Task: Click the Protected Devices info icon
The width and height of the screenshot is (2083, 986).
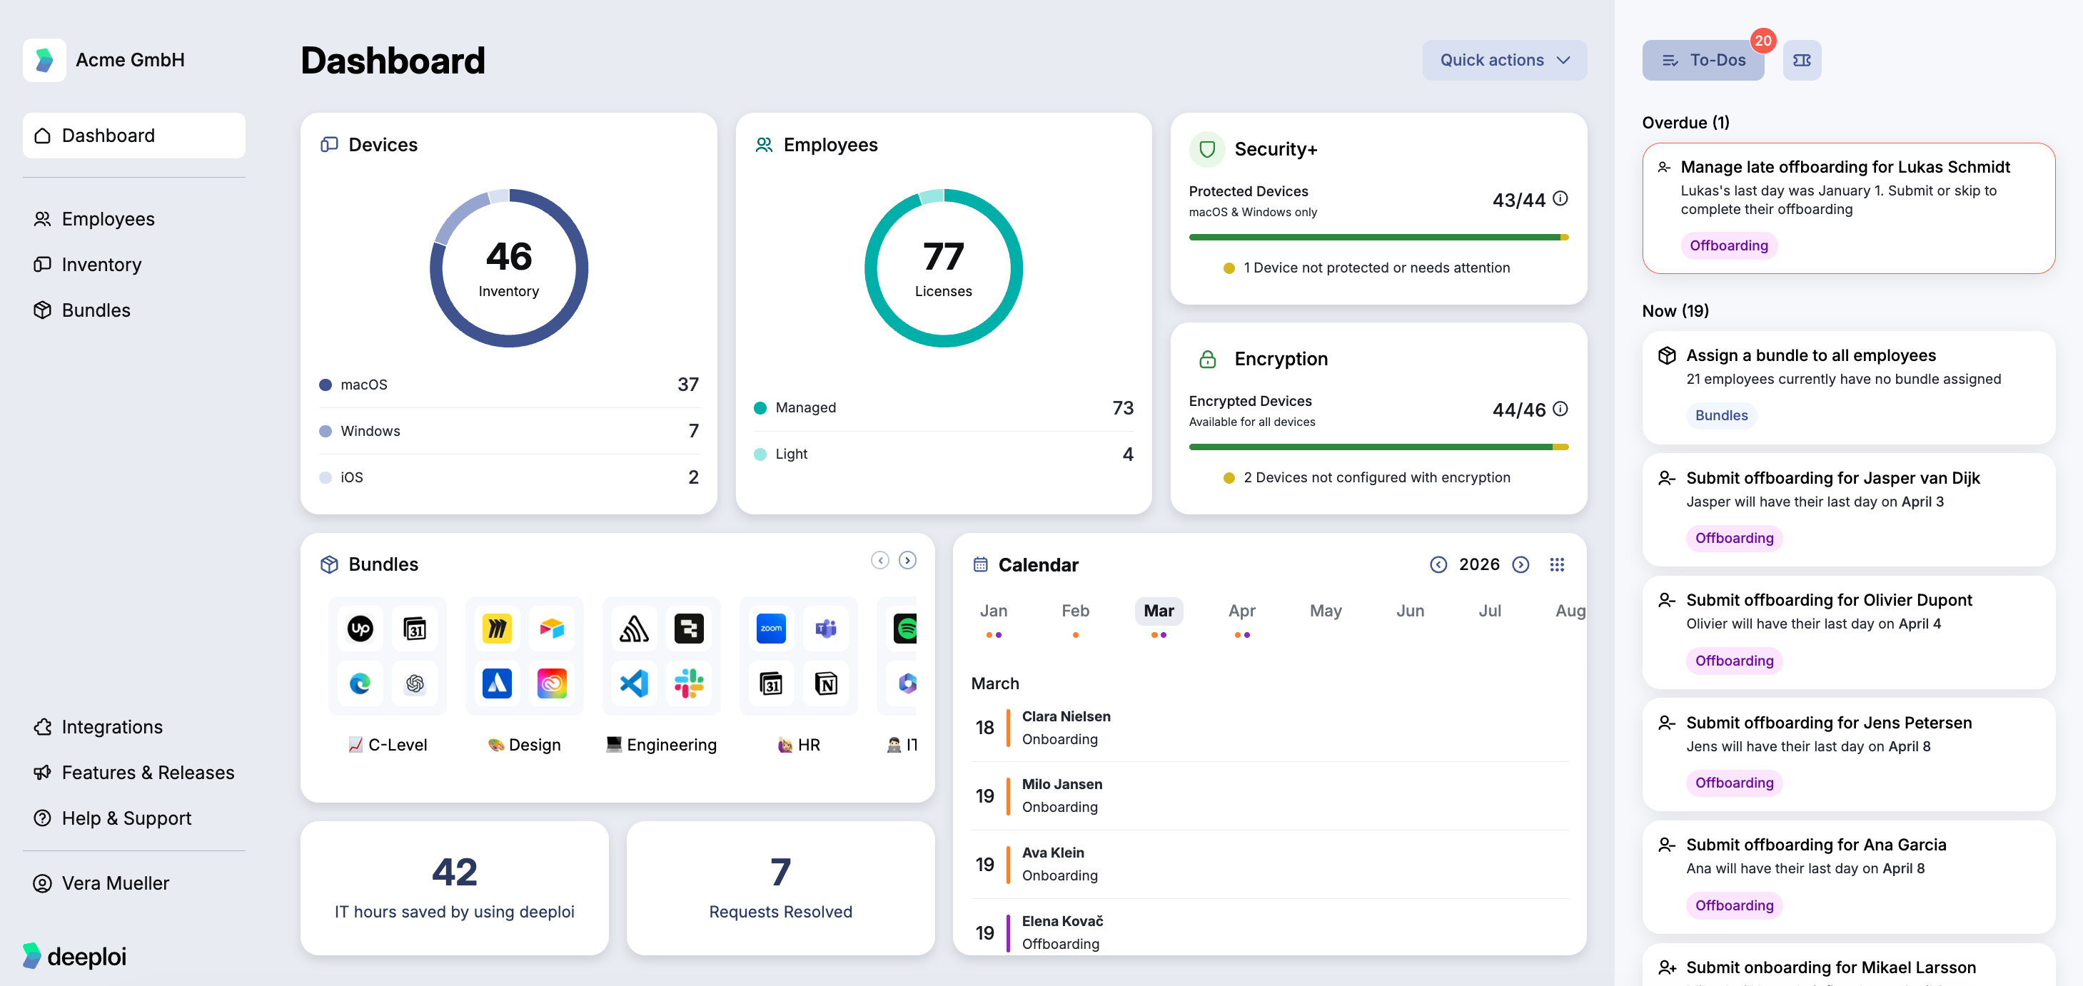Action: tap(1560, 198)
